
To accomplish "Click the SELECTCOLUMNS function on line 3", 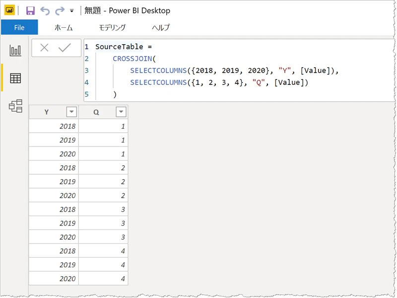I will 158,71.
